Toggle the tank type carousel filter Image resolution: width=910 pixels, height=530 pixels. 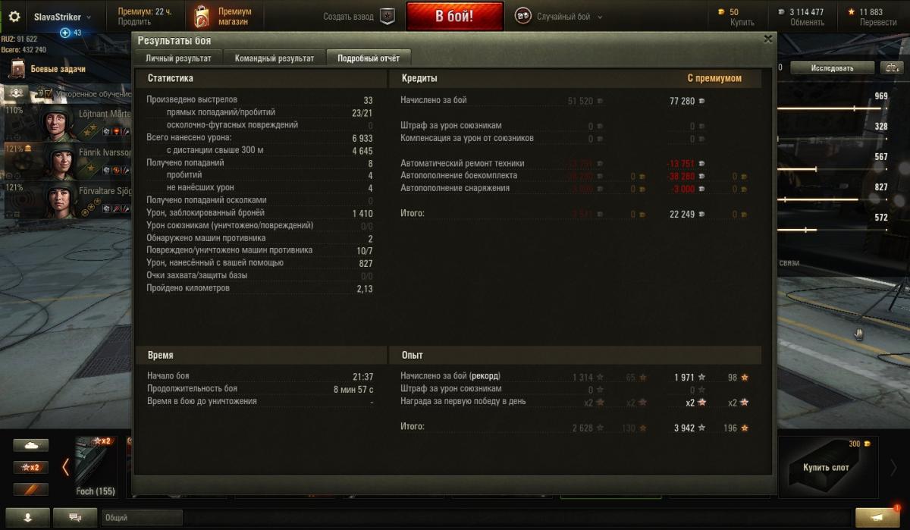30,446
